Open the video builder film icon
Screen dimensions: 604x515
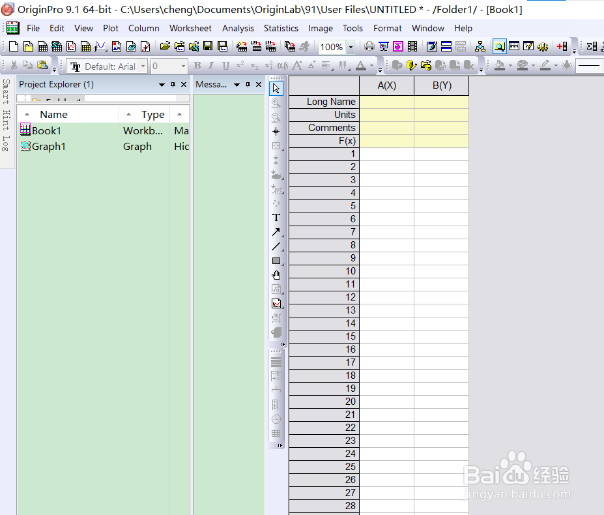(412, 47)
